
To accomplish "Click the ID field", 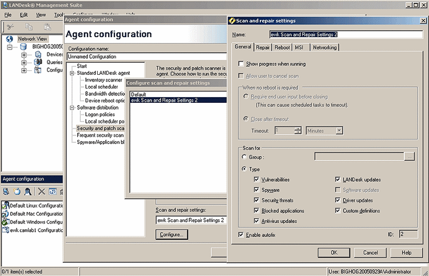I will [x=408, y=234].
